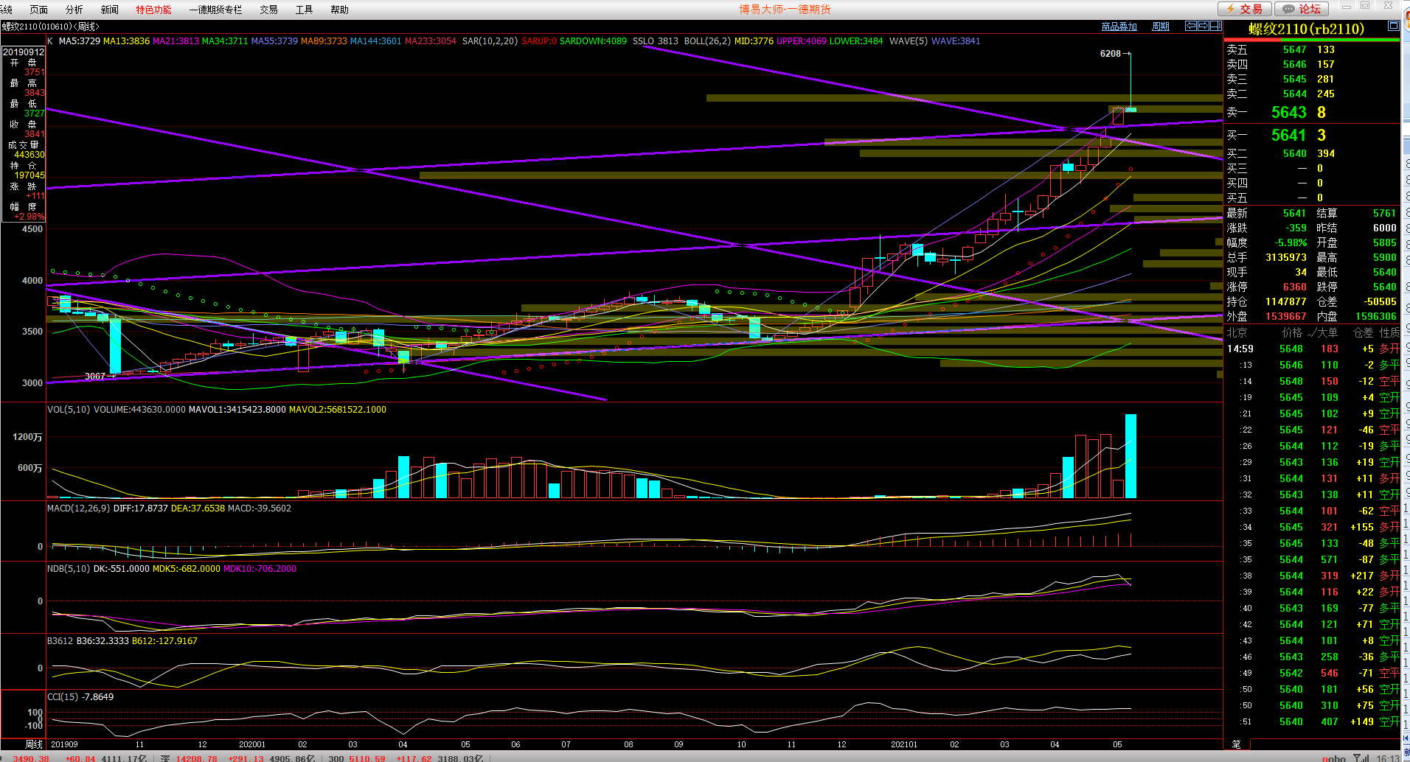Open the 周期 period dropdown
This screenshot has height=762, width=1410.
[x=1161, y=27]
